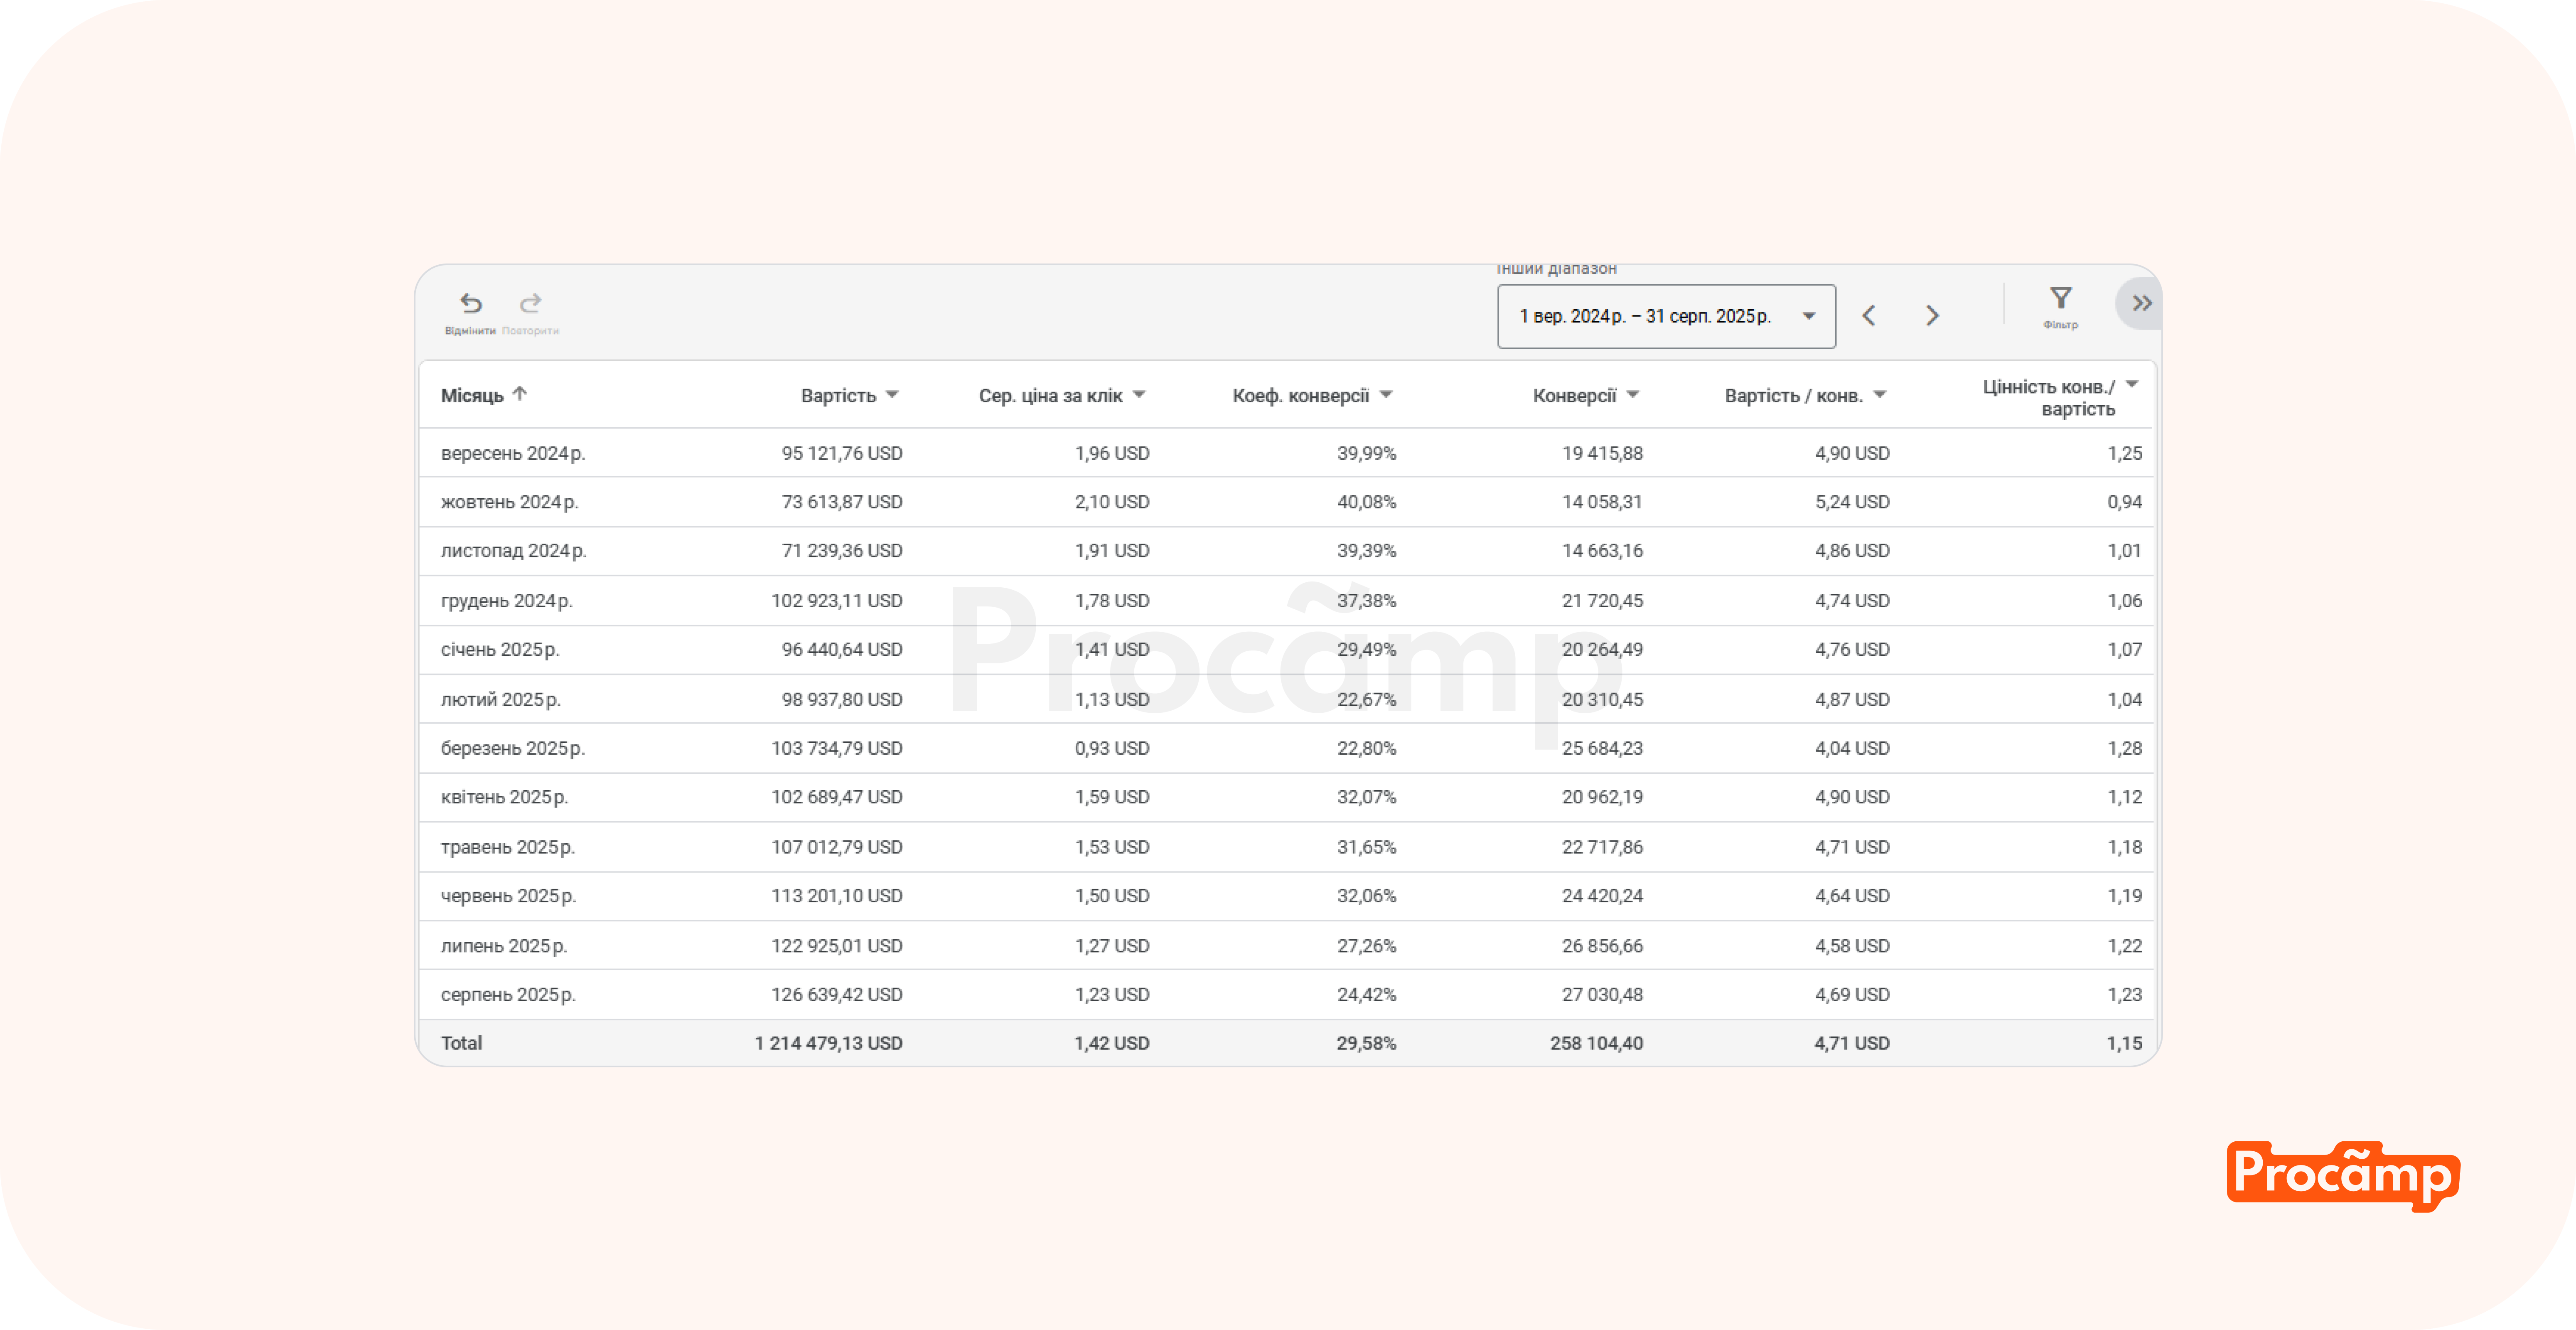Click the sort arrow next to Місяць

520,394
